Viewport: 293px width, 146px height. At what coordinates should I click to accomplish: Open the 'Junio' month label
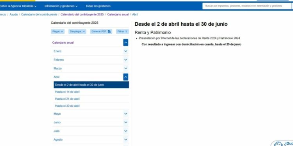(57, 122)
